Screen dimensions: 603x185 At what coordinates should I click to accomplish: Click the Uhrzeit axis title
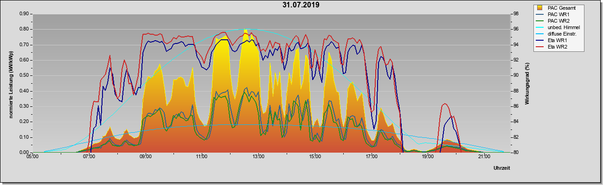501,168
